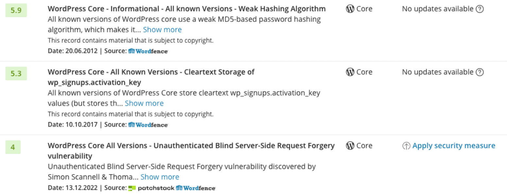The width and height of the screenshot is (507, 196).
Task: Click the 5.3 severity score badge
Action: point(16,73)
